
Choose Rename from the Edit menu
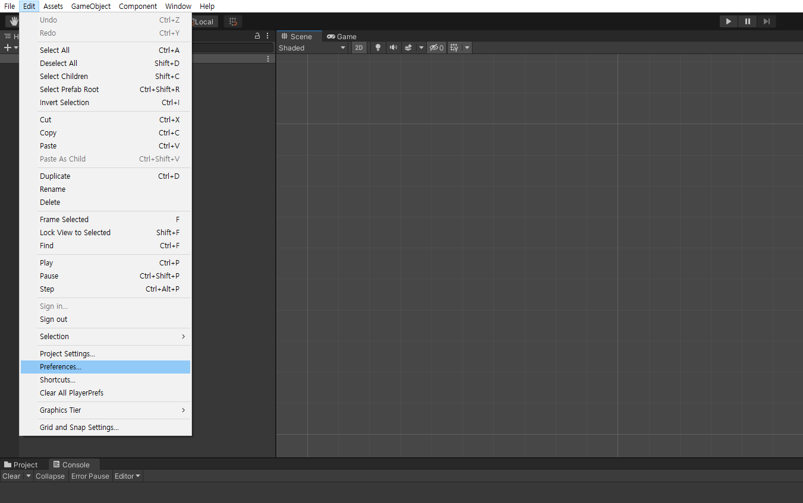105,189
